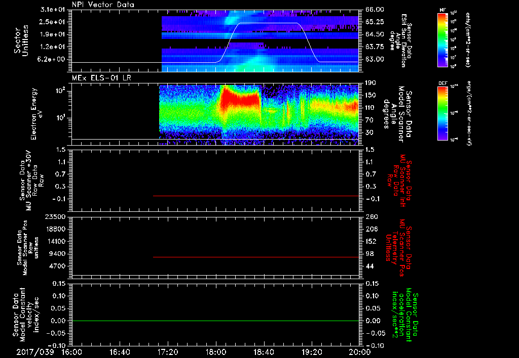The width and height of the screenshot is (519, 358).
Task: Click the Model Scanner Pos Raw label
Action: point(27,247)
